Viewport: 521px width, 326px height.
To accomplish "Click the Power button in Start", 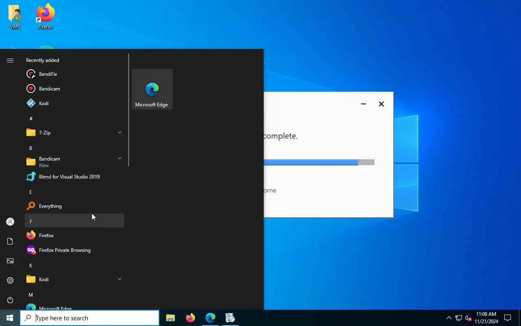I will point(10,300).
